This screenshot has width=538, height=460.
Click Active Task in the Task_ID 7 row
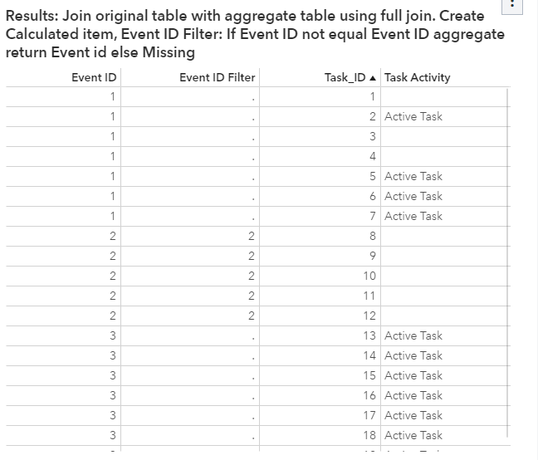click(413, 217)
